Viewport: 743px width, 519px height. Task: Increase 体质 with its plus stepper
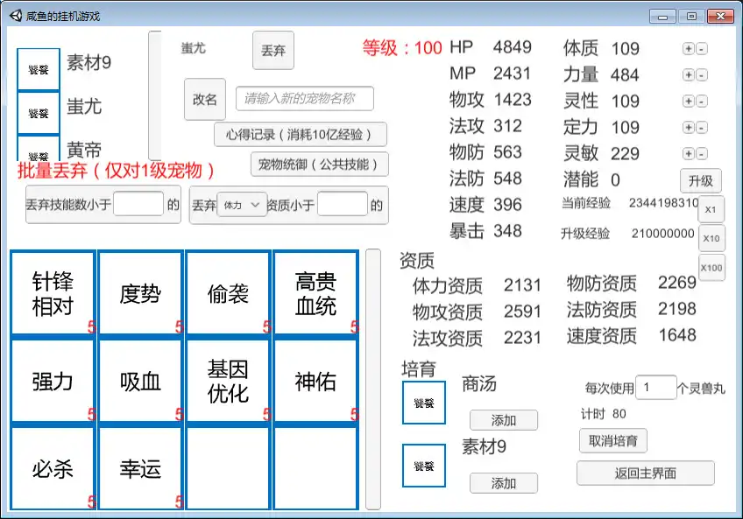[x=689, y=49]
